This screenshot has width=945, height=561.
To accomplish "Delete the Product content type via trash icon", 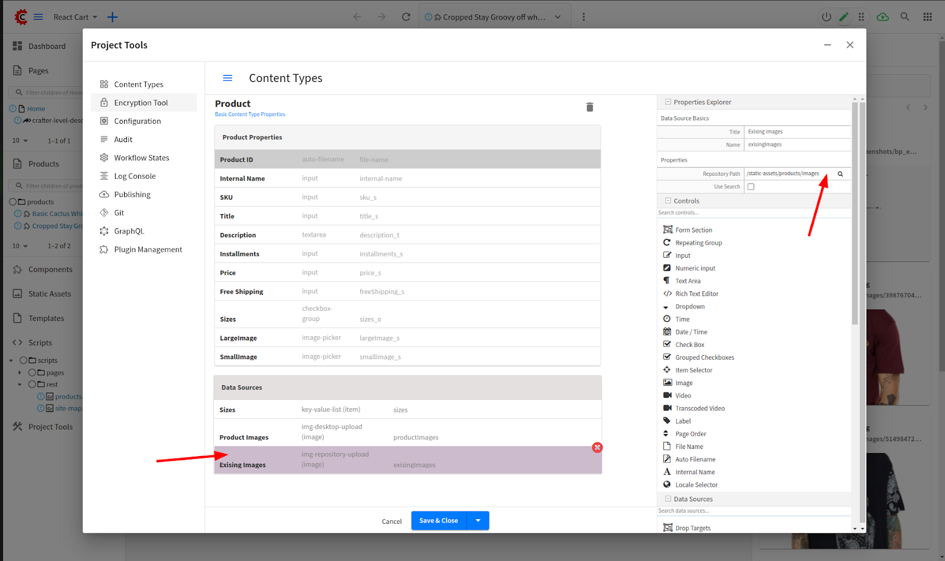I will [x=589, y=107].
